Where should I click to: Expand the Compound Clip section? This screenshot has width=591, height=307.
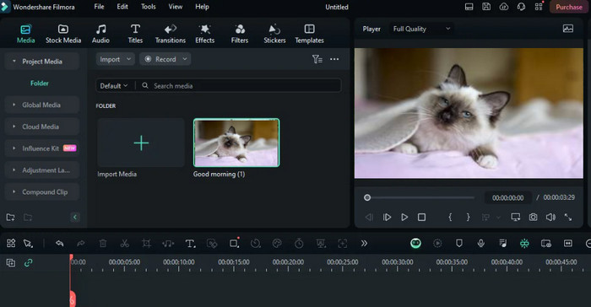42,192
